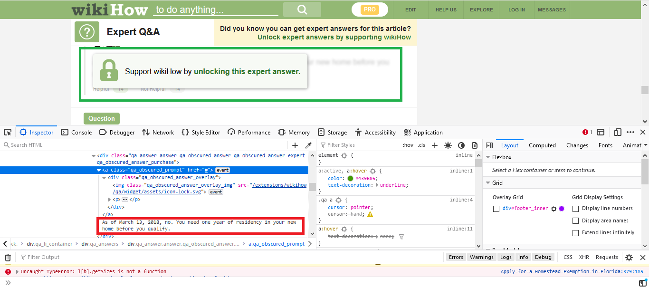This screenshot has width=649, height=297.
Task: Expand the text-decoration underline shorthand arrow
Action: [378, 185]
